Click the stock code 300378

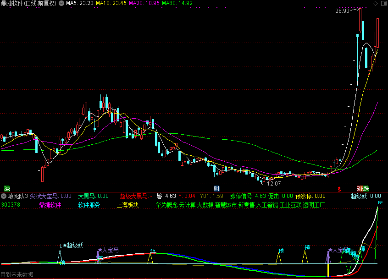coord(11,205)
